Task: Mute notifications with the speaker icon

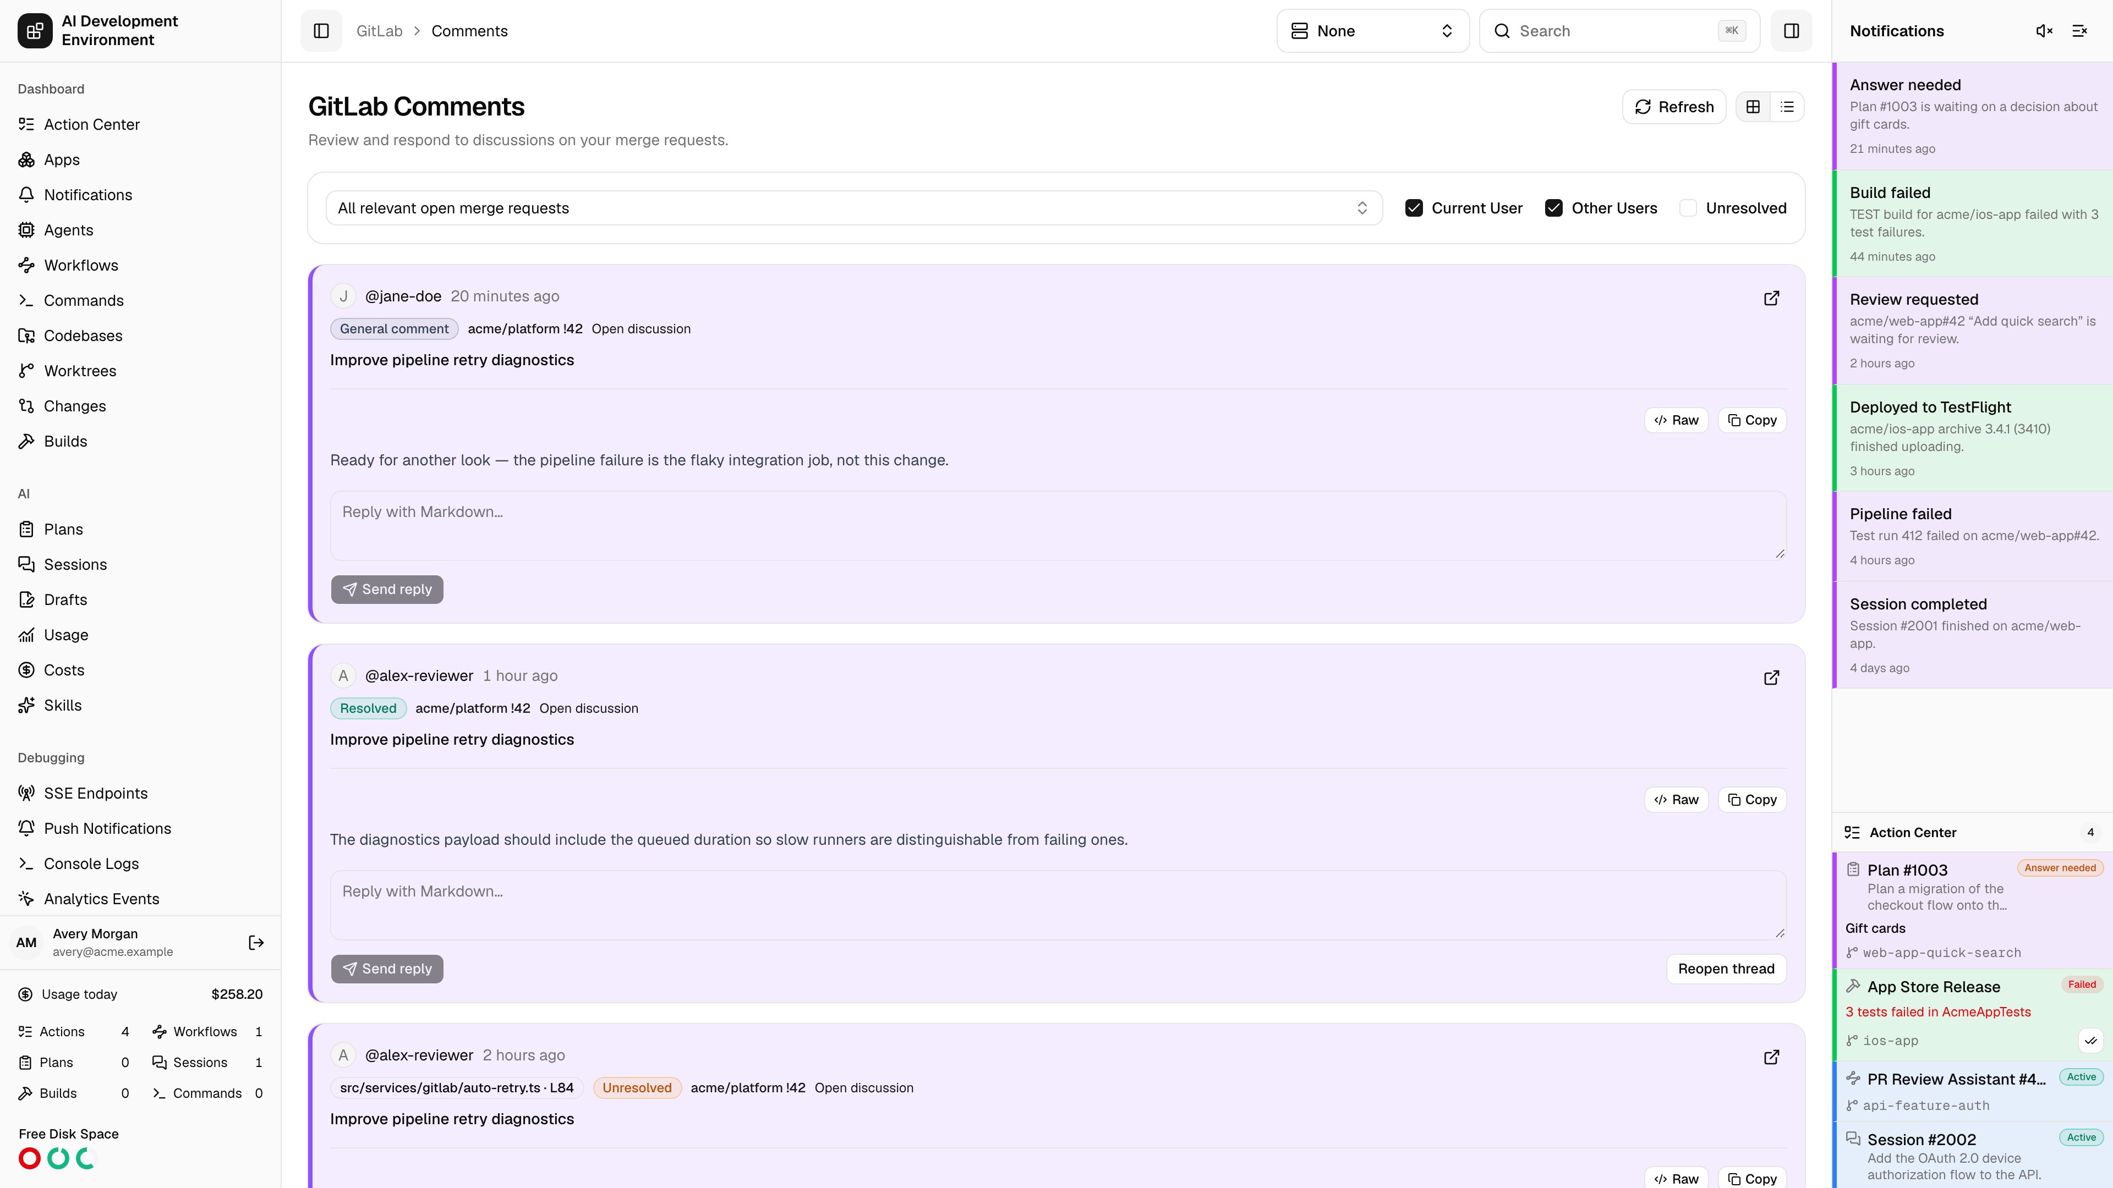Action: click(2044, 31)
